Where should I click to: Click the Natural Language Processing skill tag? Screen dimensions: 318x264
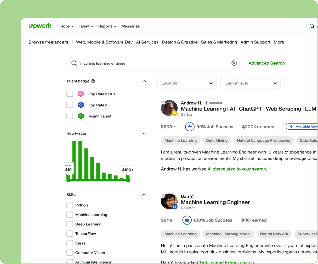click(x=264, y=140)
